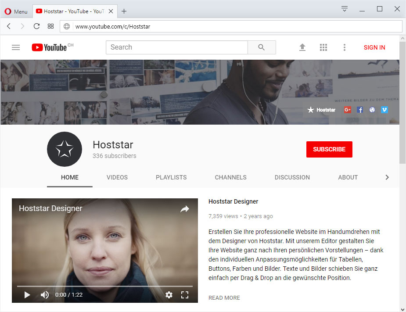View site info globe icon in address bar
406x312 pixels.
click(67, 26)
